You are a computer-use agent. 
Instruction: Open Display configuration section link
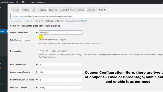click(73, 21)
